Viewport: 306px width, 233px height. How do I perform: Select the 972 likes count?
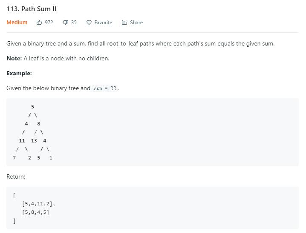pos(49,23)
